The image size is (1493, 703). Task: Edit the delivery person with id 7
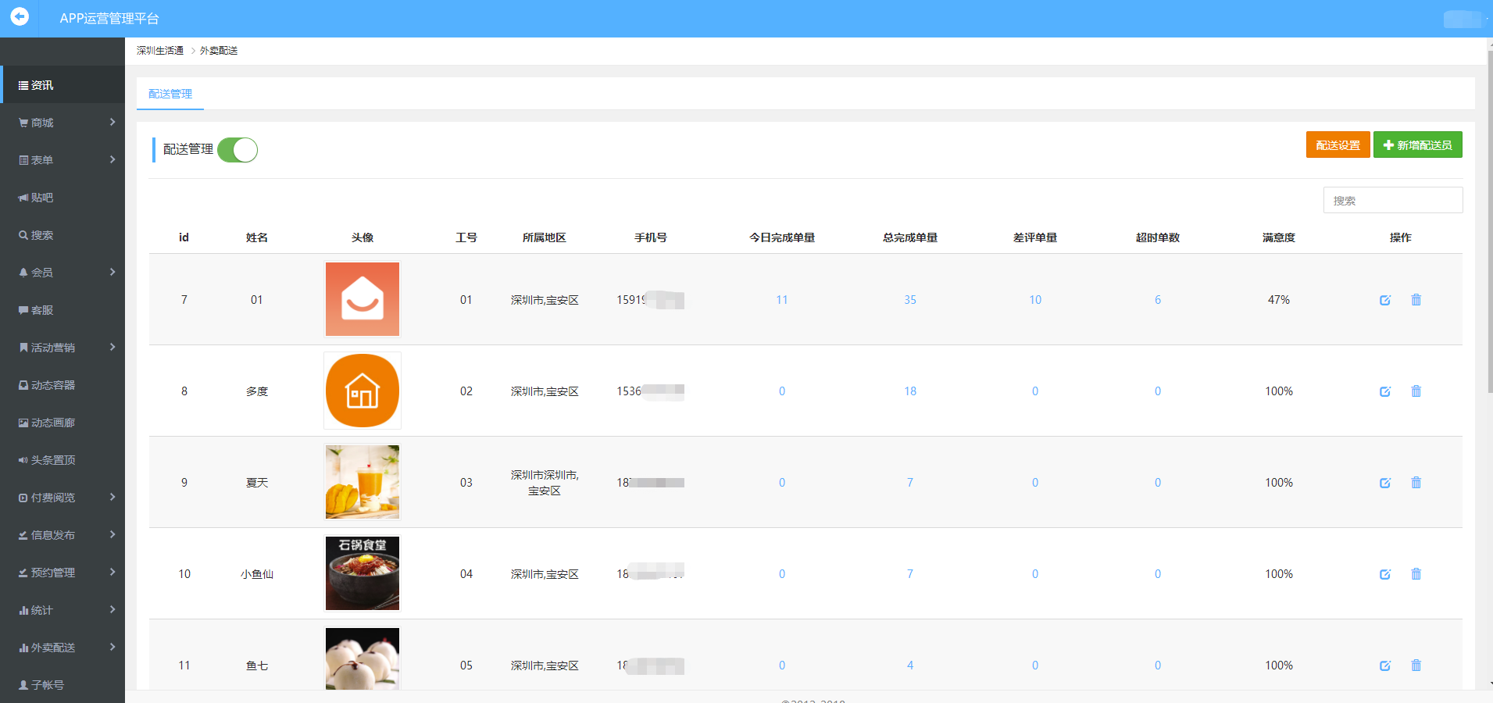tap(1384, 300)
